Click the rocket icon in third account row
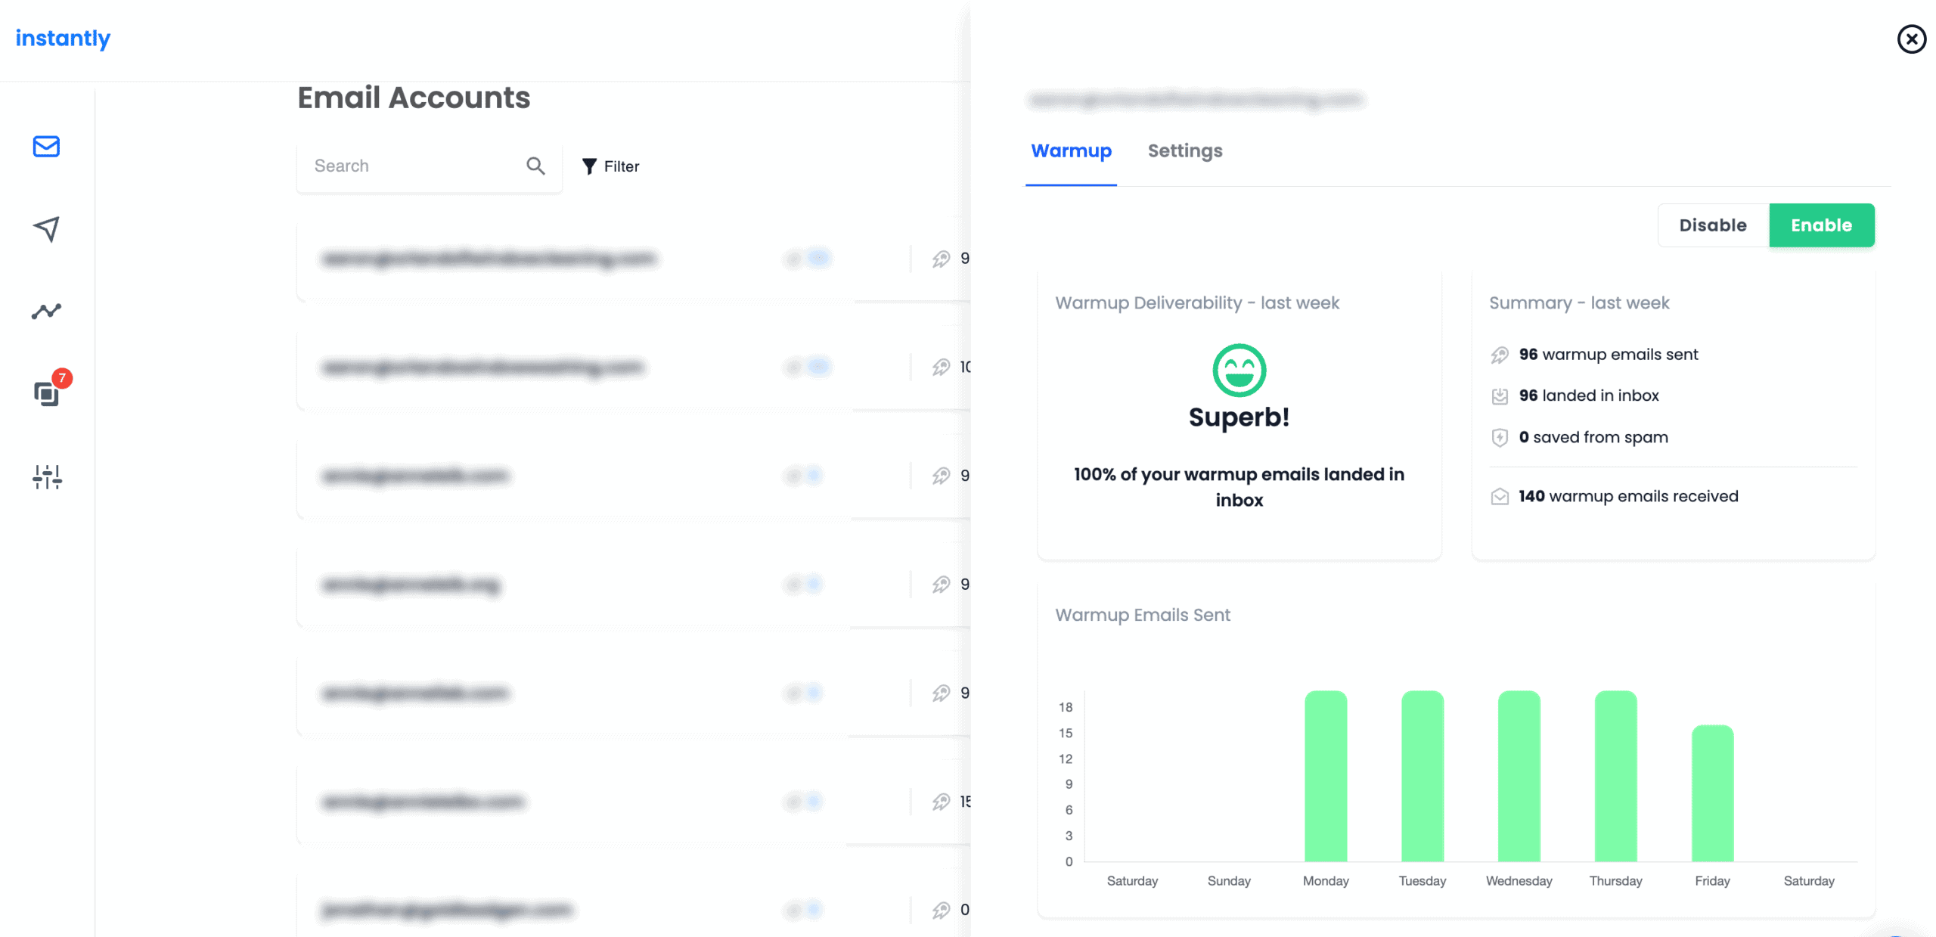The height and width of the screenshot is (937, 1936). click(x=941, y=476)
